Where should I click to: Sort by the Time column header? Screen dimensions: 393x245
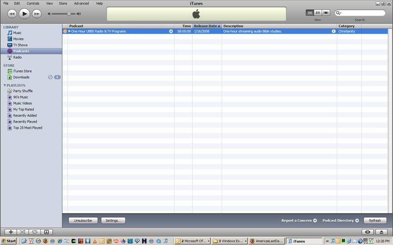tap(183, 26)
